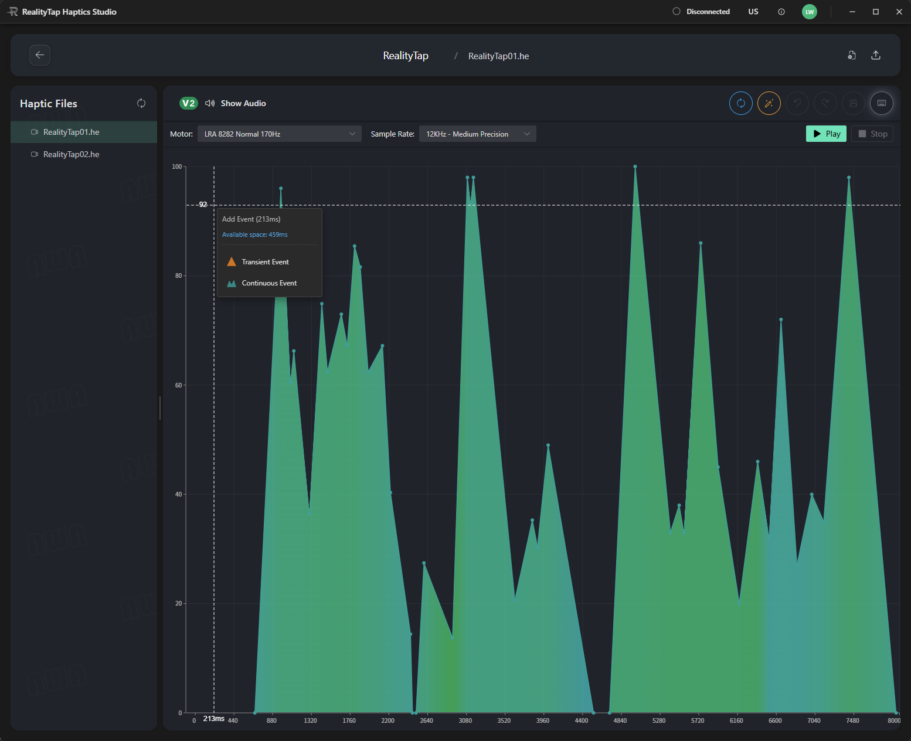
Task: Redo the last undone edit
Action: click(x=825, y=103)
